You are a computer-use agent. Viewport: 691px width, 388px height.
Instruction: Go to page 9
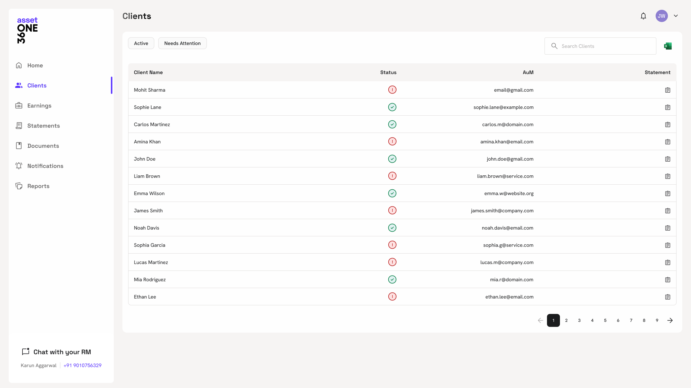[x=657, y=320]
